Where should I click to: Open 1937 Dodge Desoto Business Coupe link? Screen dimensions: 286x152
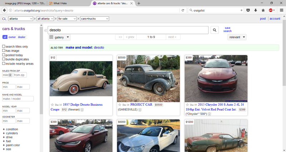77,107
